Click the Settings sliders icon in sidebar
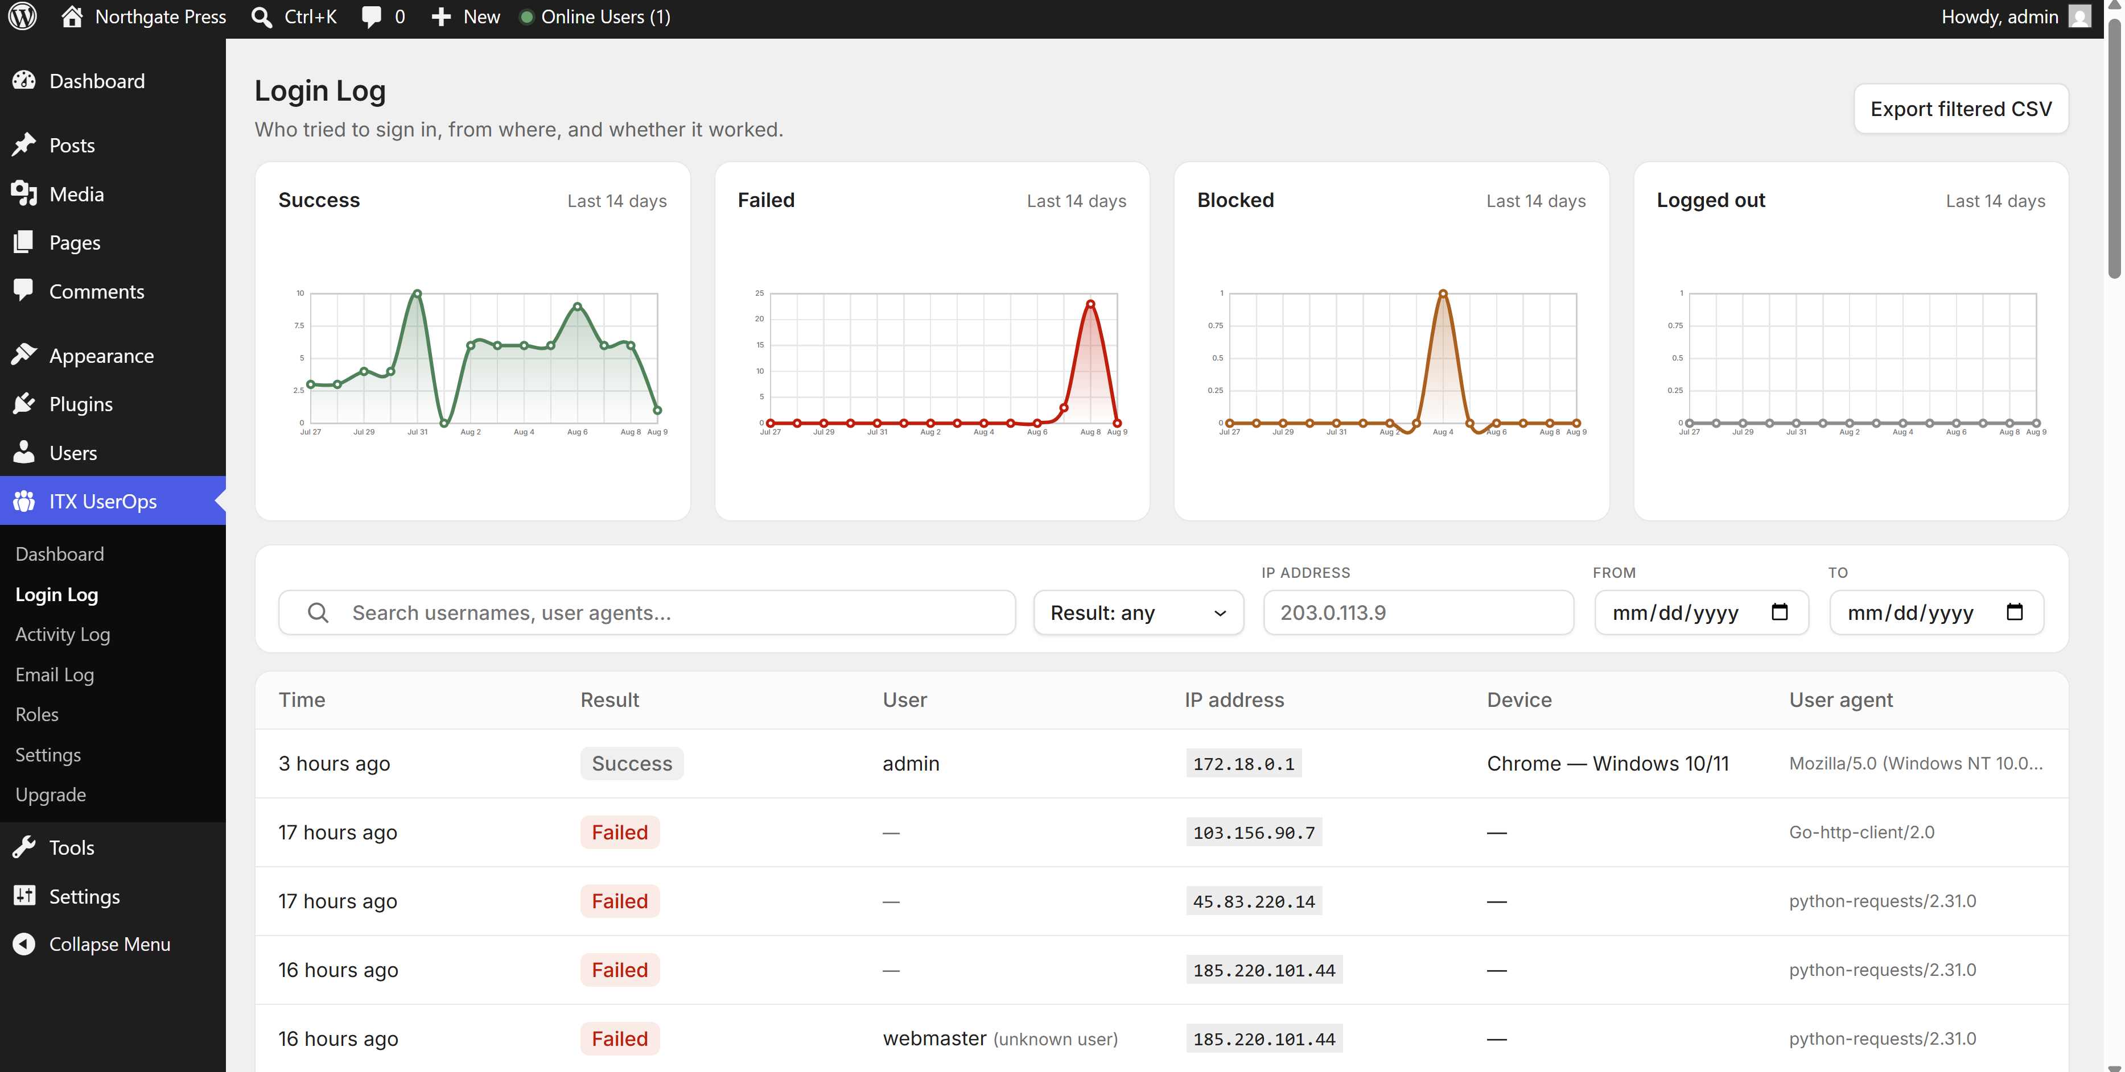Viewport: 2125px width, 1072px height. [x=24, y=896]
